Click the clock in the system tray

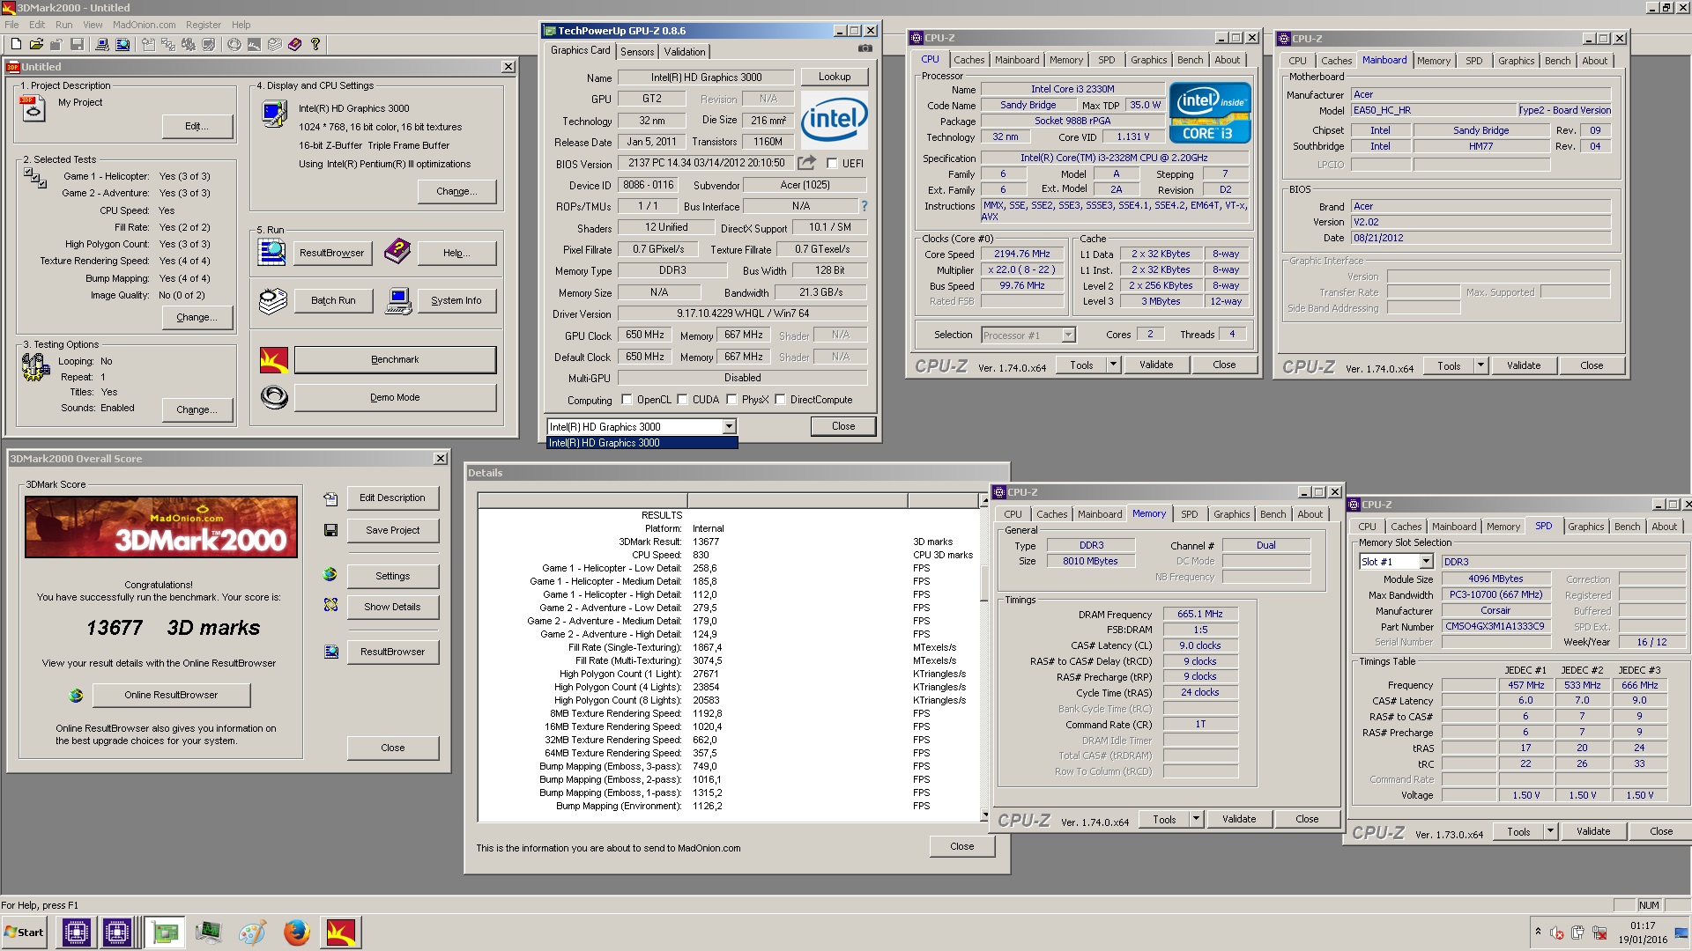coord(1643,933)
